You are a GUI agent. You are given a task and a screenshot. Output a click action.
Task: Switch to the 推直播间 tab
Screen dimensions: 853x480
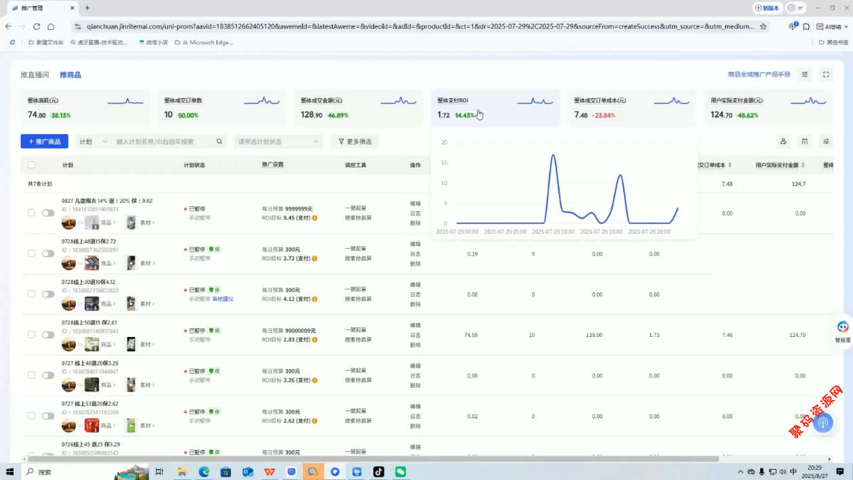pos(35,75)
